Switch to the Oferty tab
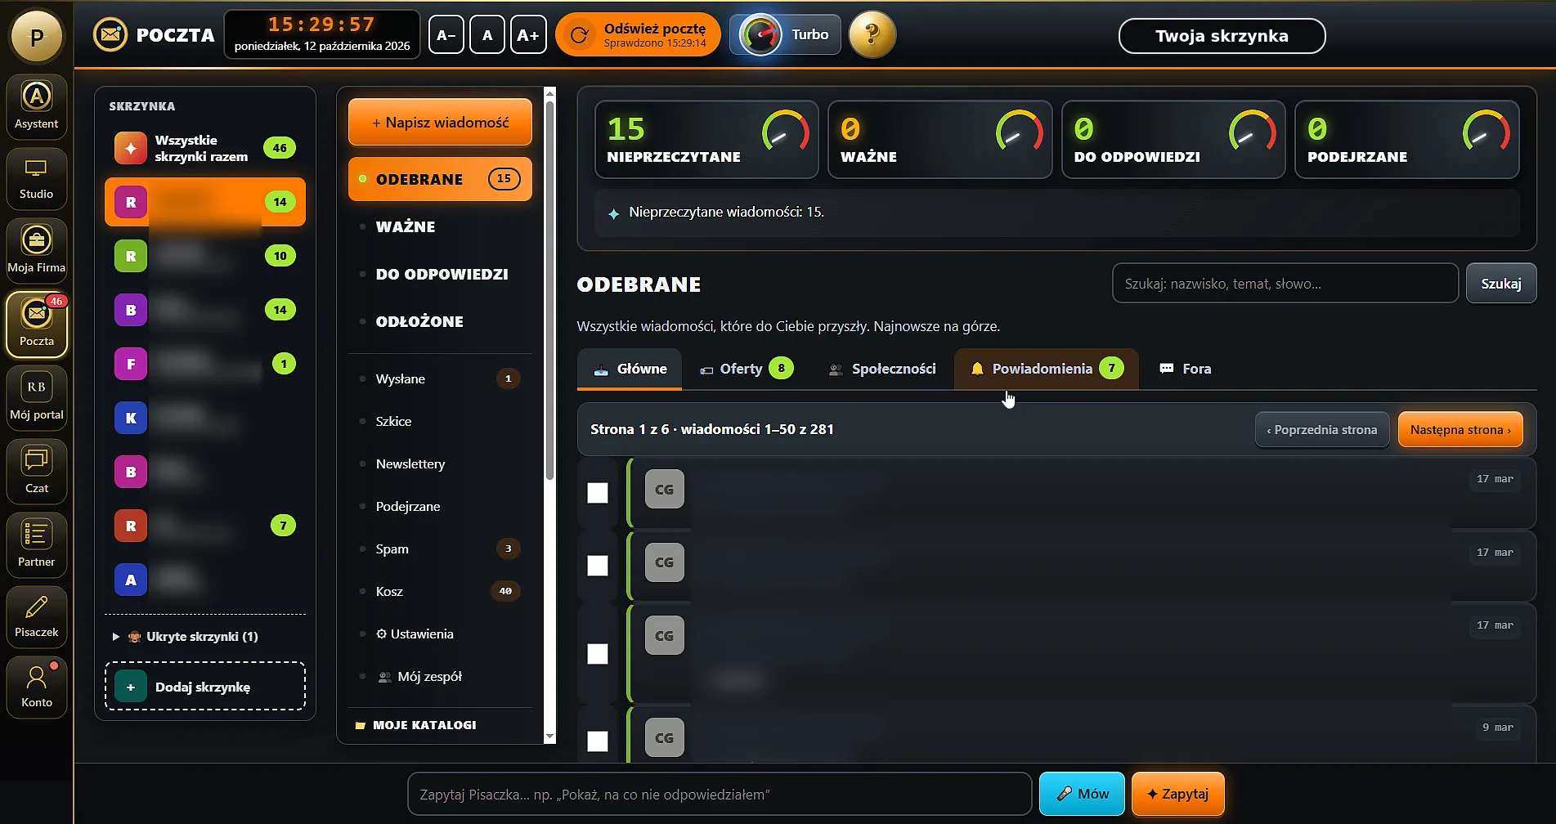The height and width of the screenshot is (824, 1556). pyautogui.click(x=747, y=369)
